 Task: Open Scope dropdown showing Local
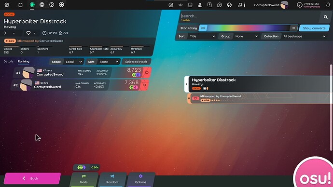pos(74,62)
